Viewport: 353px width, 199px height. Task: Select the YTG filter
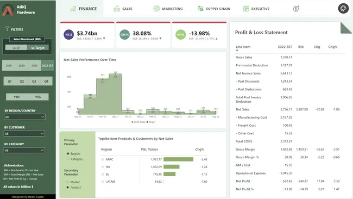[38, 97]
